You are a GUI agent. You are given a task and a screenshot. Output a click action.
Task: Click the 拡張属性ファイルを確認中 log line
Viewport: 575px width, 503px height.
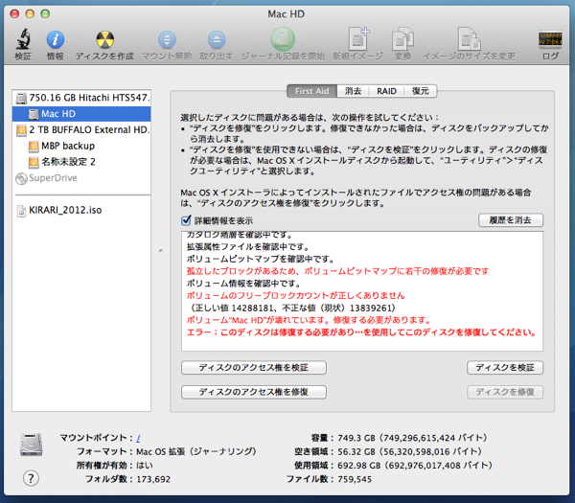248,246
